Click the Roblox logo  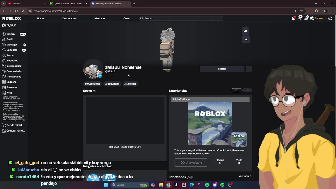pos(12,18)
